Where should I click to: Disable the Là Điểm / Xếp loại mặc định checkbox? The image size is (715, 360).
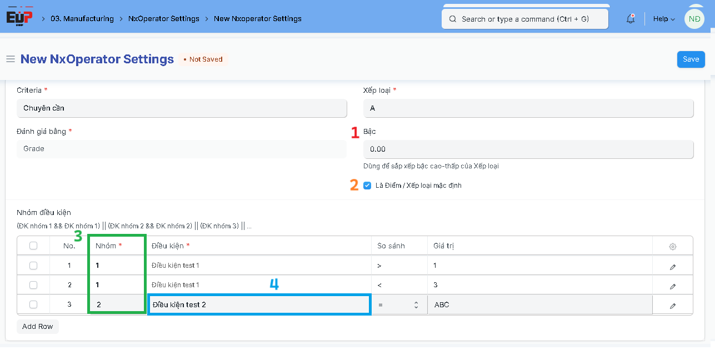click(x=367, y=186)
